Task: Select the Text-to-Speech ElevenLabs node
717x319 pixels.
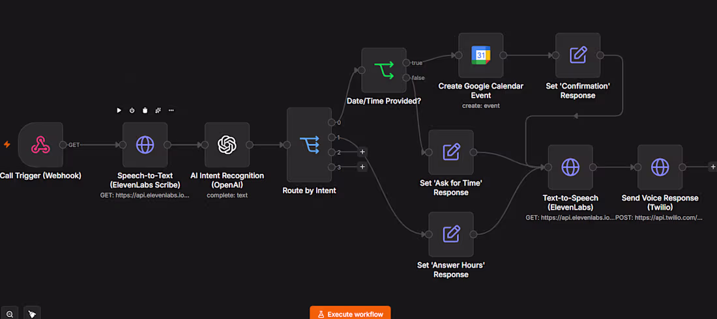Action: point(571,167)
